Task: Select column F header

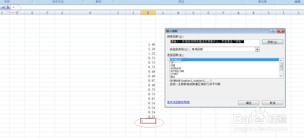Action: click(47, 13)
